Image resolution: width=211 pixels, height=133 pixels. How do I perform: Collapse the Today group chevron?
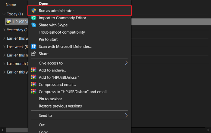pyautogui.click(x=4, y=14)
